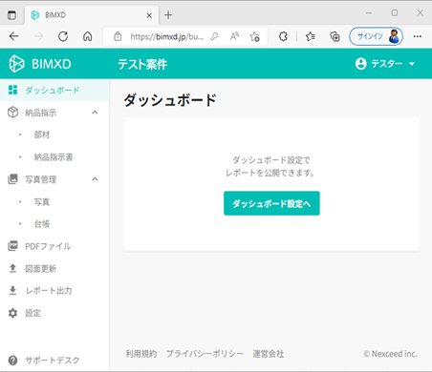This screenshot has height=372, width=432.
Task: Open the レポート出力 menu item
Action: (49, 291)
